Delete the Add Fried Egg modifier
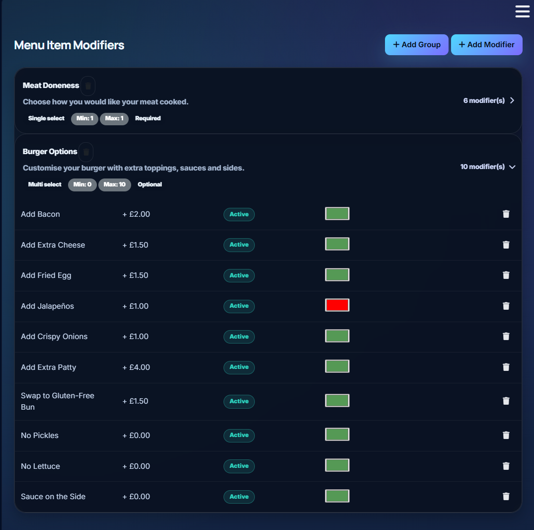This screenshot has height=530, width=534. click(x=506, y=275)
